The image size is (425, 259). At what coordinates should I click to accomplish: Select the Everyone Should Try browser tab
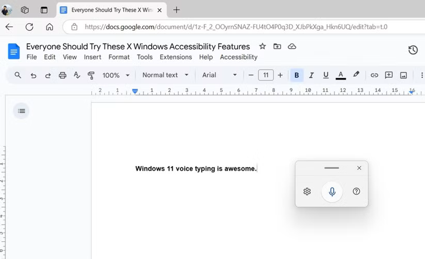coord(112,10)
